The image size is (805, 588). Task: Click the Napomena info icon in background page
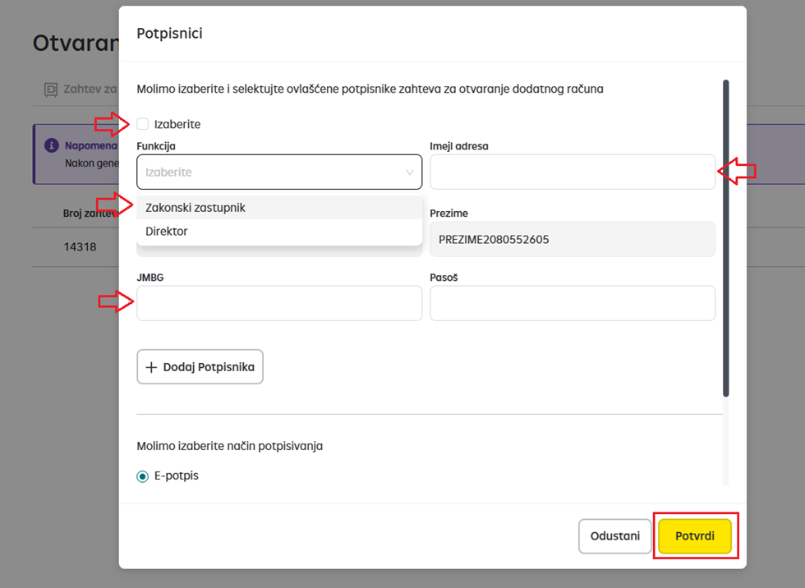(51, 145)
